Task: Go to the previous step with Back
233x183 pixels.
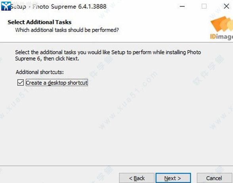Action: (137, 178)
